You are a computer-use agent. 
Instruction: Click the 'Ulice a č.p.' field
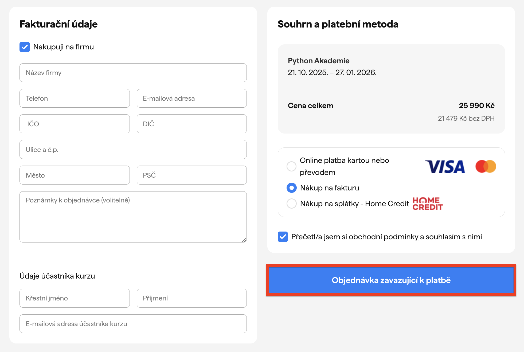(133, 150)
